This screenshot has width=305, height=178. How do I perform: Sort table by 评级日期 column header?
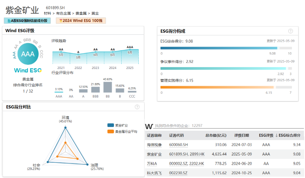click(x=241, y=135)
